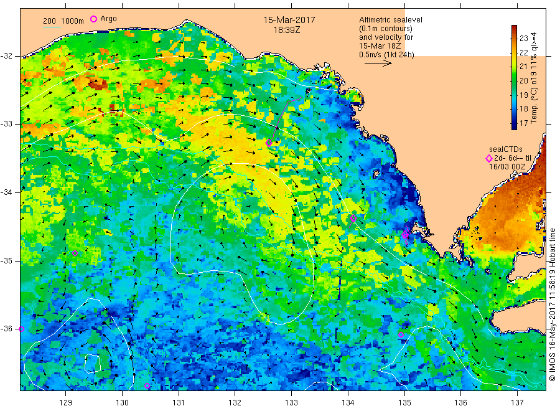
Task: Click the 129 longitude axis label
Action: click(66, 403)
